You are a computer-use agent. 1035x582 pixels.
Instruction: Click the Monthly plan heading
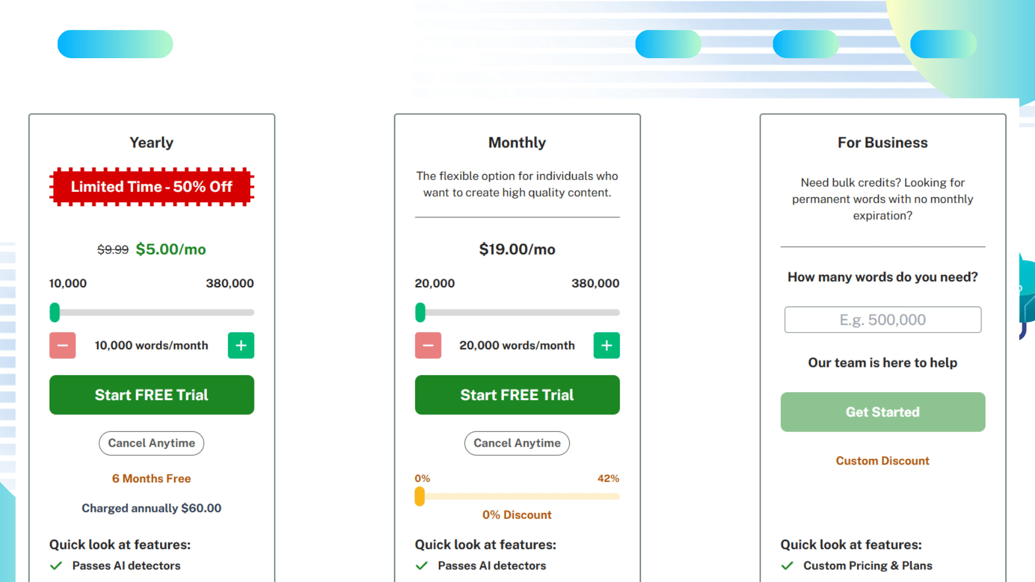[x=516, y=142]
